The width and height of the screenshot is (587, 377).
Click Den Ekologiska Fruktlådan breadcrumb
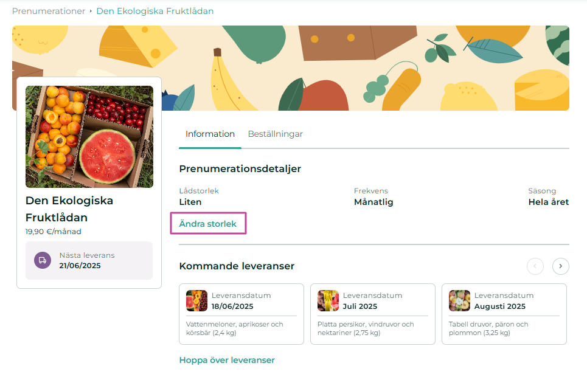click(x=155, y=11)
